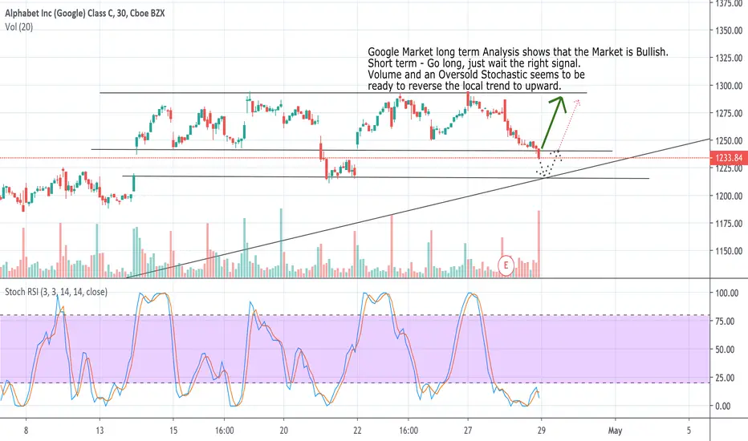The image size is (748, 441).
Task: Click the 1300.00 price axis label
Action: [x=729, y=86]
